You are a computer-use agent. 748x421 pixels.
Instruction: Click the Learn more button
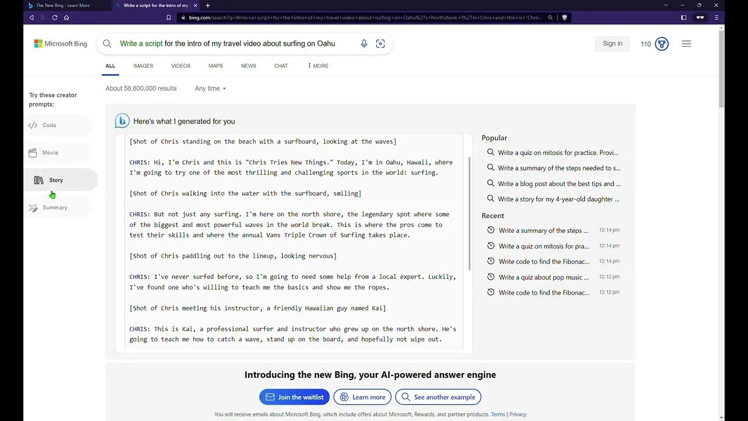click(x=362, y=397)
